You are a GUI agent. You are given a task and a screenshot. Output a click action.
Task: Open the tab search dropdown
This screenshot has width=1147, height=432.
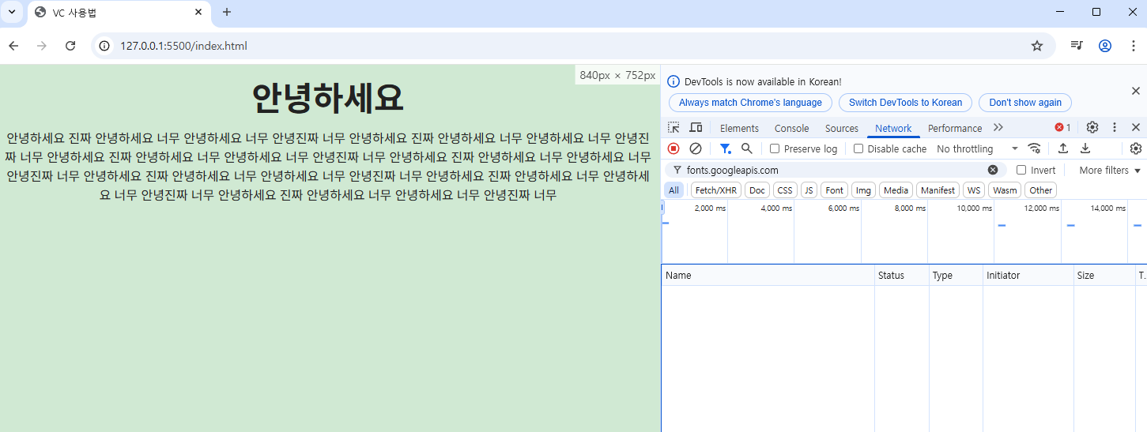12,12
